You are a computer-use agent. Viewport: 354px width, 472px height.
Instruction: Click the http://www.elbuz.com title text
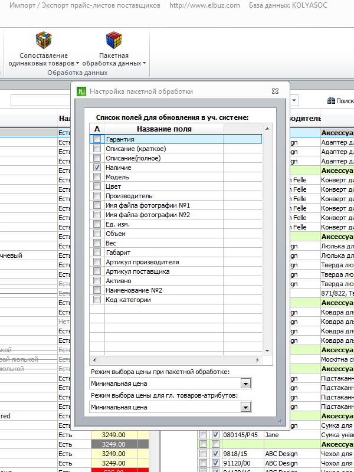(x=205, y=5)
